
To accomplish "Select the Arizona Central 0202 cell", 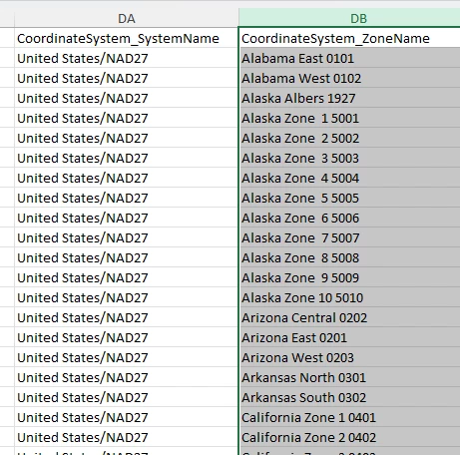I will point(349,317).
